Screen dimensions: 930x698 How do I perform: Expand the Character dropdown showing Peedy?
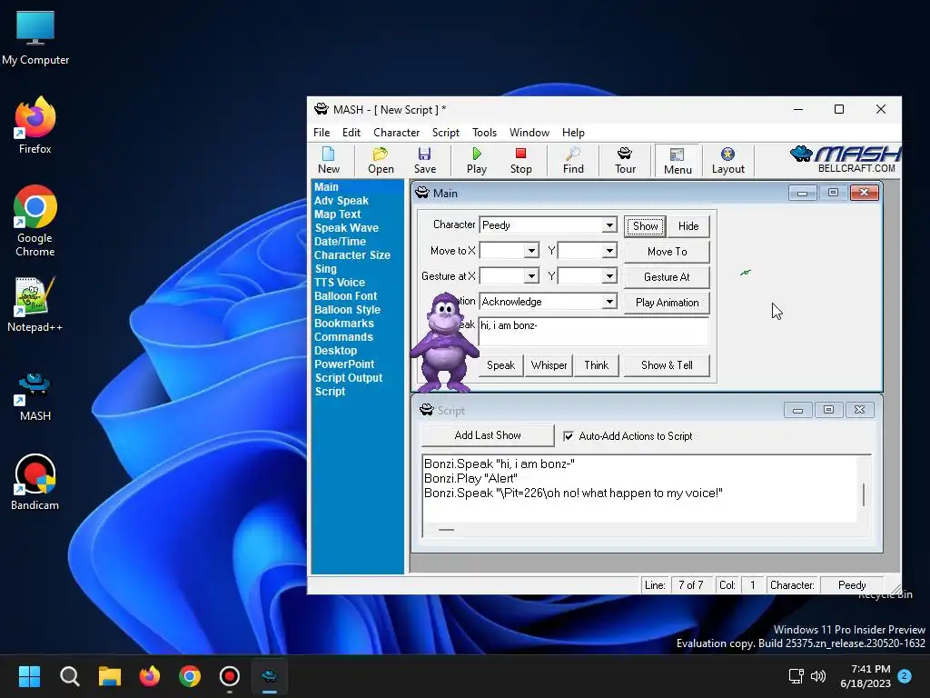609,225
